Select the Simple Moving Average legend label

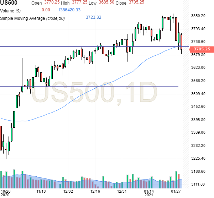pos(32,17)
